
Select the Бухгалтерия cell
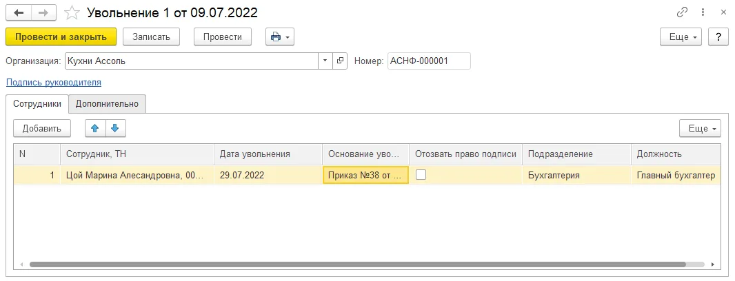click(576, 176)
